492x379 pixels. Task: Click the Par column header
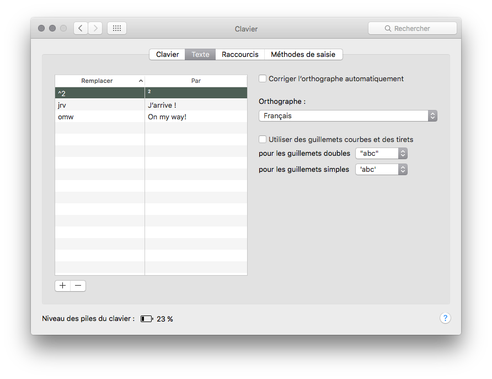click(x=196, y=81)
